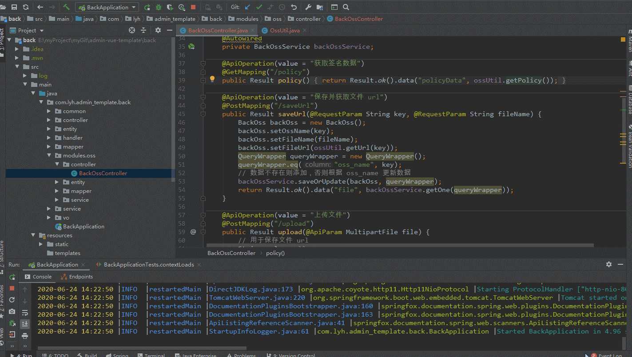Select BackApplication class in project tree
Viewport: 632px width, 357px height.
coord(79,227)
